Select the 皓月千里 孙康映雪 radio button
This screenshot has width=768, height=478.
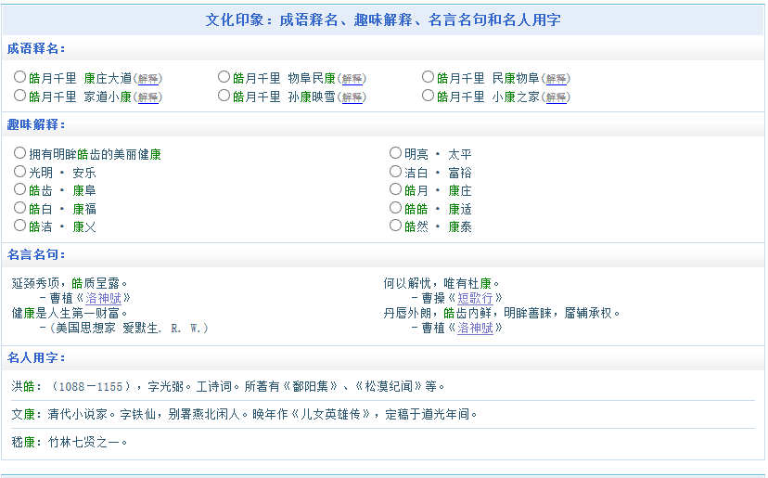point(224,96)
